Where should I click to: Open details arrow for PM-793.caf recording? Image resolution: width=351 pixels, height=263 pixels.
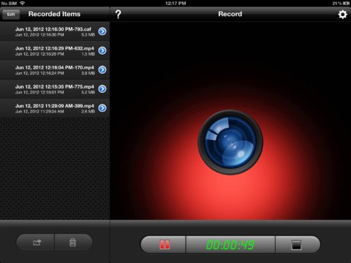point(102,31)
